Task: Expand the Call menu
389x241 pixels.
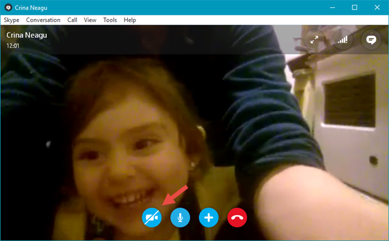Action: [x=72, y=20]
